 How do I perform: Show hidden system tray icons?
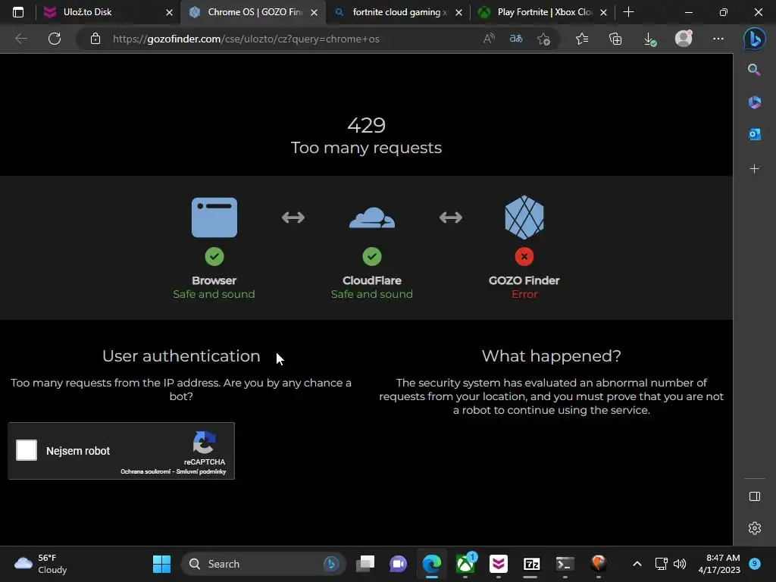pyautogui.click(x=637, y=564)
